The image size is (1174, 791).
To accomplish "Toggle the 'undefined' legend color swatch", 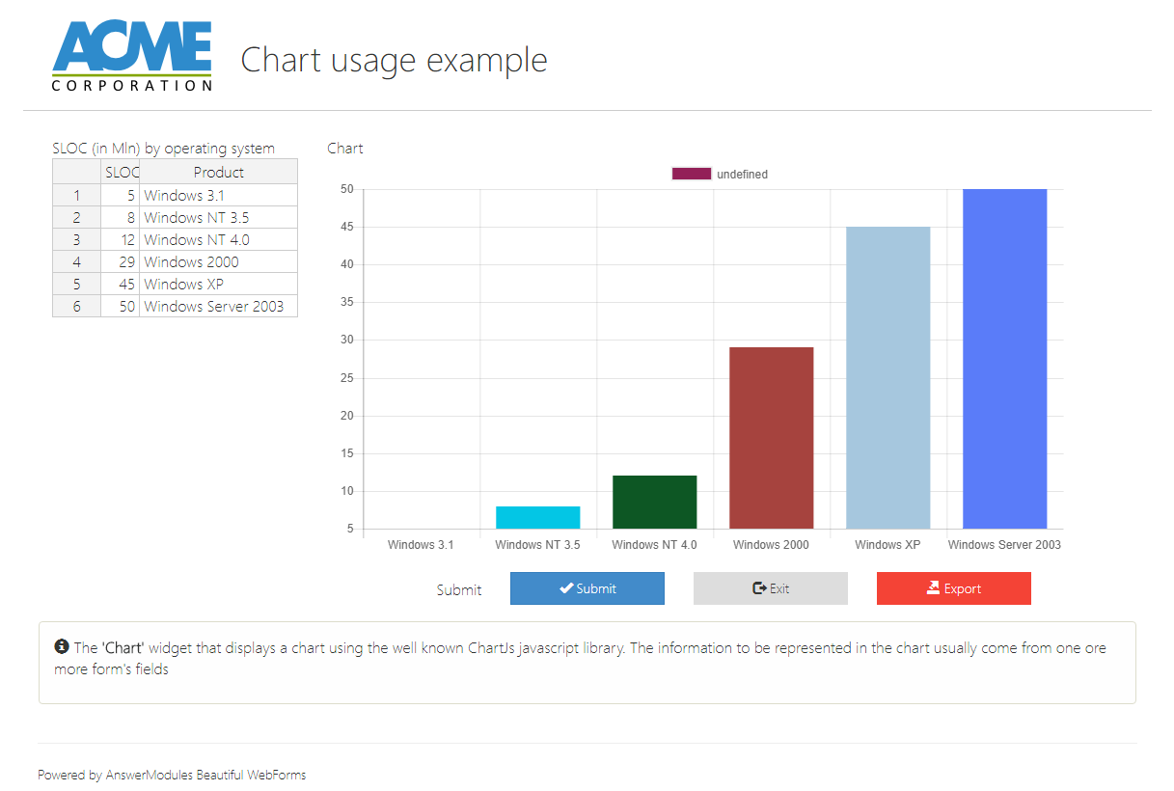I will [691, 174].
